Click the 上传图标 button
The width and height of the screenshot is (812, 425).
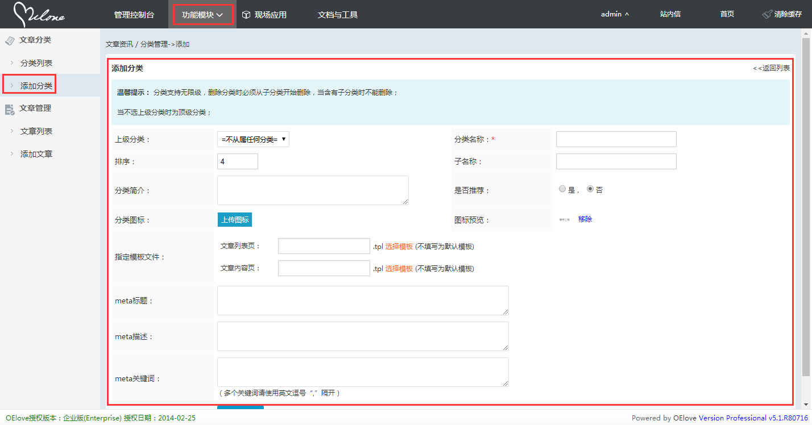(234, 220)
